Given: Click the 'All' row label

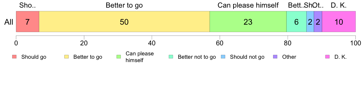Looking at the screenshot, I should (9, 22).
